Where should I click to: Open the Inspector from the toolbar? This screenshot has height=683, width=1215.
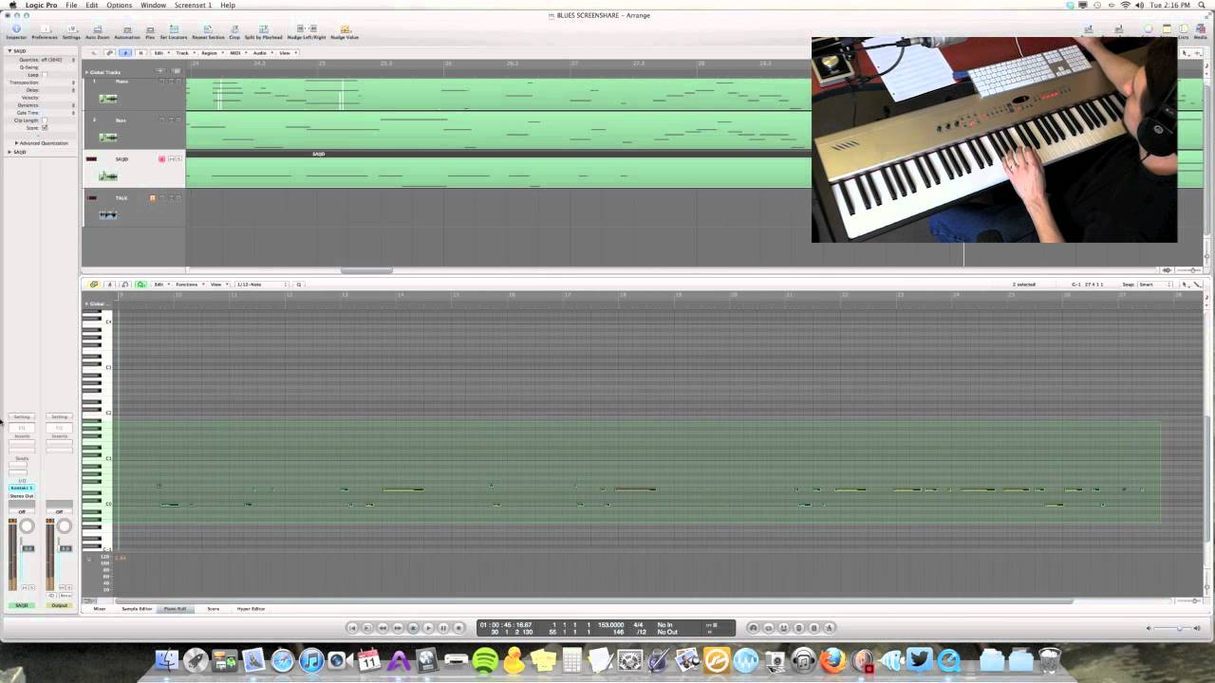point(16,29)
